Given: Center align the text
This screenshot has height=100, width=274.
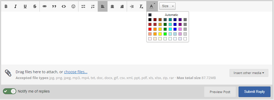Looking at the screenshot, I should point(112,6).
